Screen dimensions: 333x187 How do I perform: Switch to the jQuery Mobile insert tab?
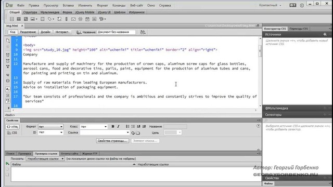[85, 12]
